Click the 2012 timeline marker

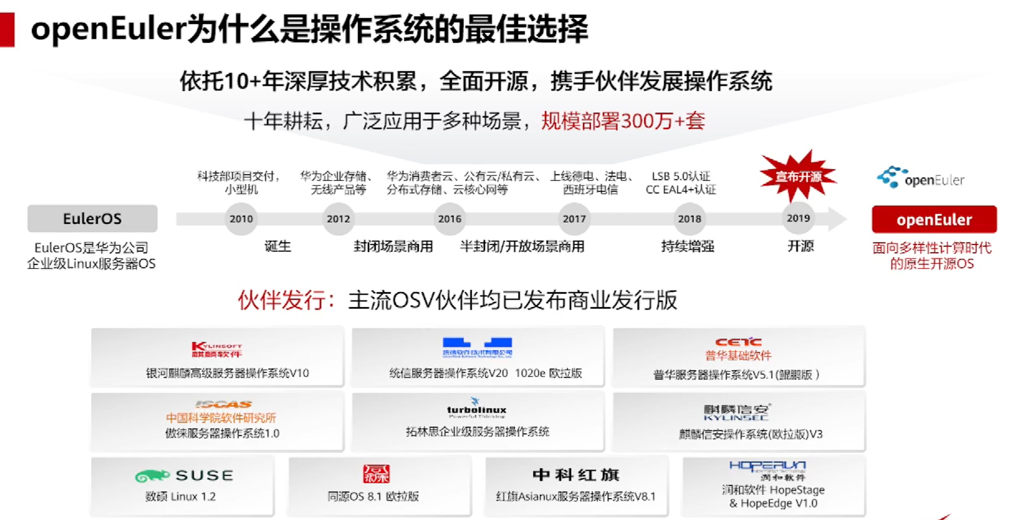tap(338, 219)
